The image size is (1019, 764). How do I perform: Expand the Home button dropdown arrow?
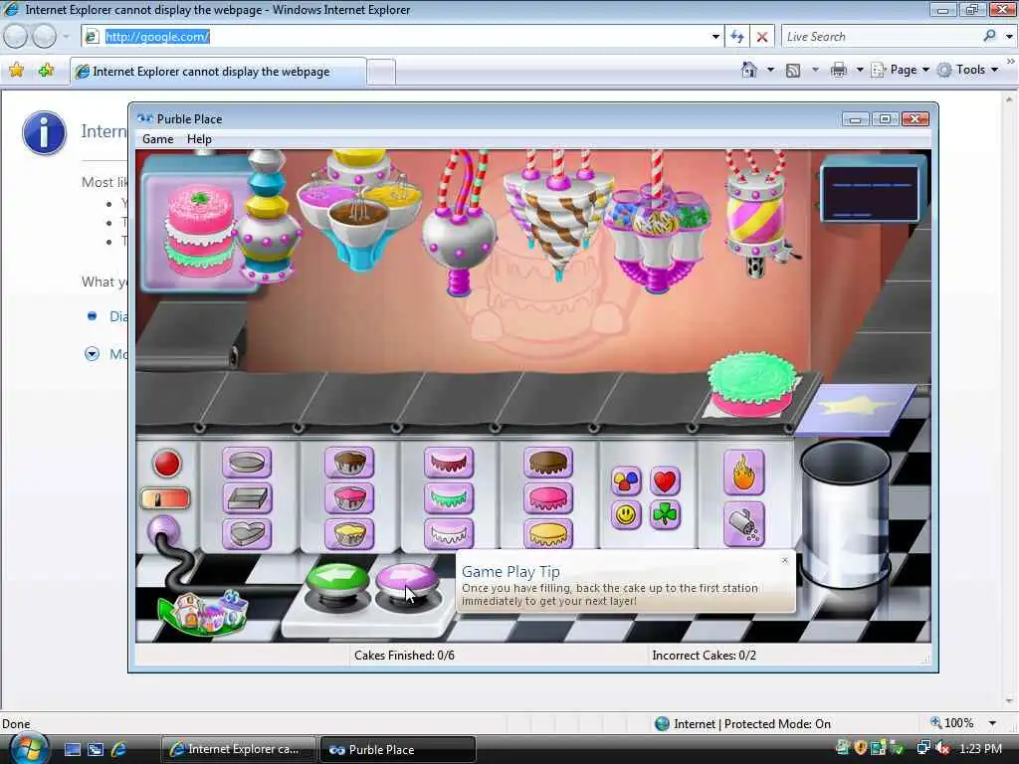pos(771,70)
